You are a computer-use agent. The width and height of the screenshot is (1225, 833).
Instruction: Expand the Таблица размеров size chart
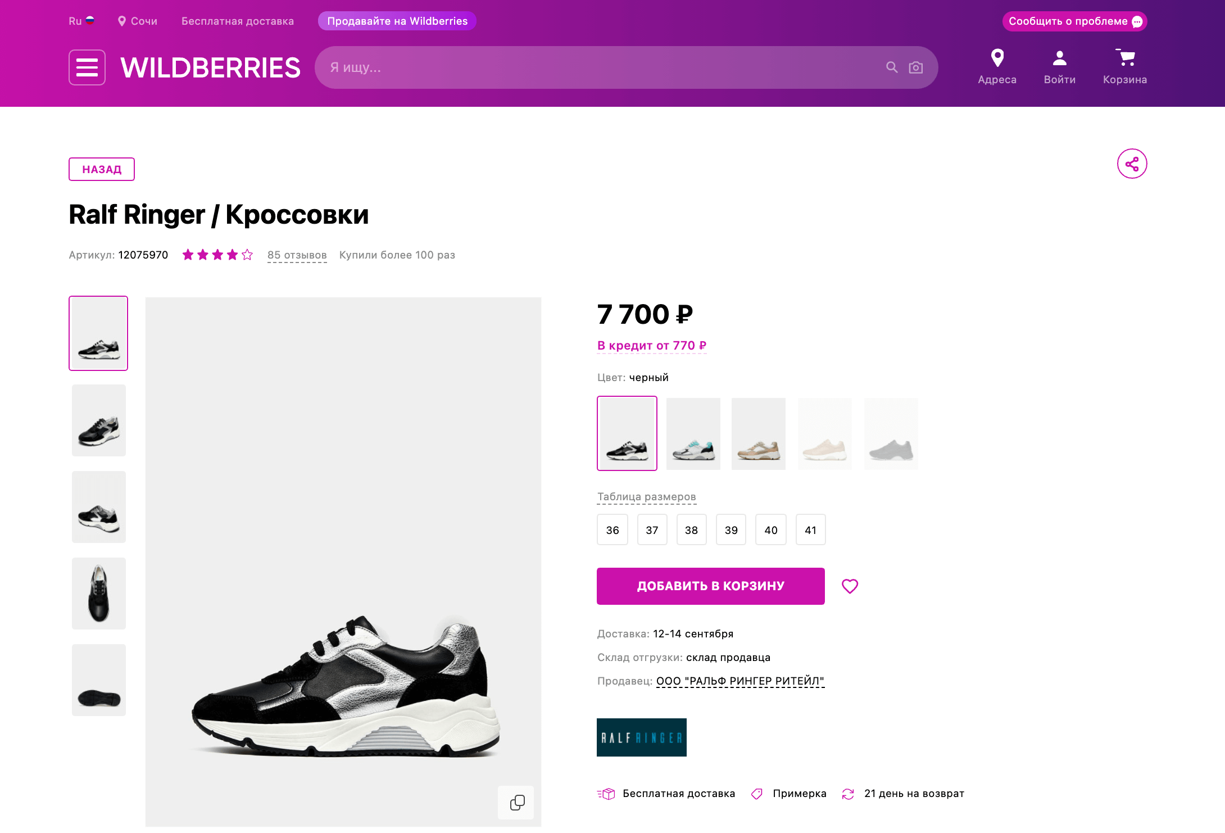click(x=646, y=497)
